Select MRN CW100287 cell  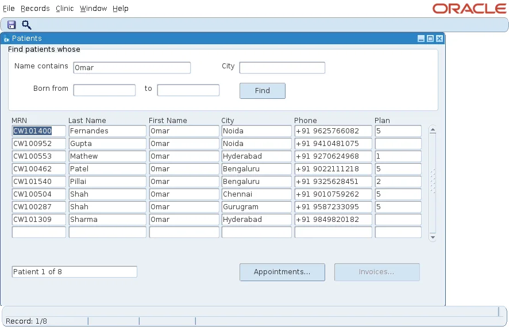[38, 207]
